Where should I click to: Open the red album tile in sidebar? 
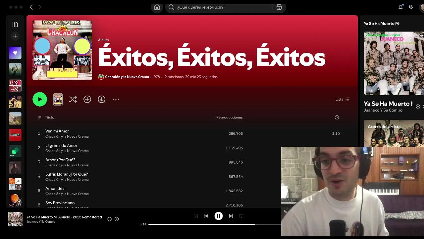click(15, 135)
